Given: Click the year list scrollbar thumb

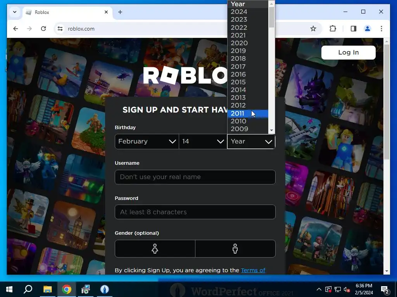Looking at the screenshot, I should 271,17.
